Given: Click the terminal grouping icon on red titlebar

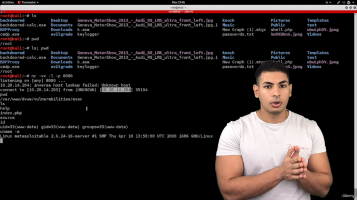Looking at the screenshot, I should [x=2, y=12].
